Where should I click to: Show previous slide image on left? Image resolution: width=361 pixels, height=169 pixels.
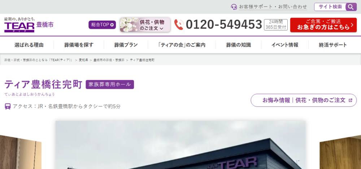(x=21, y=152)
